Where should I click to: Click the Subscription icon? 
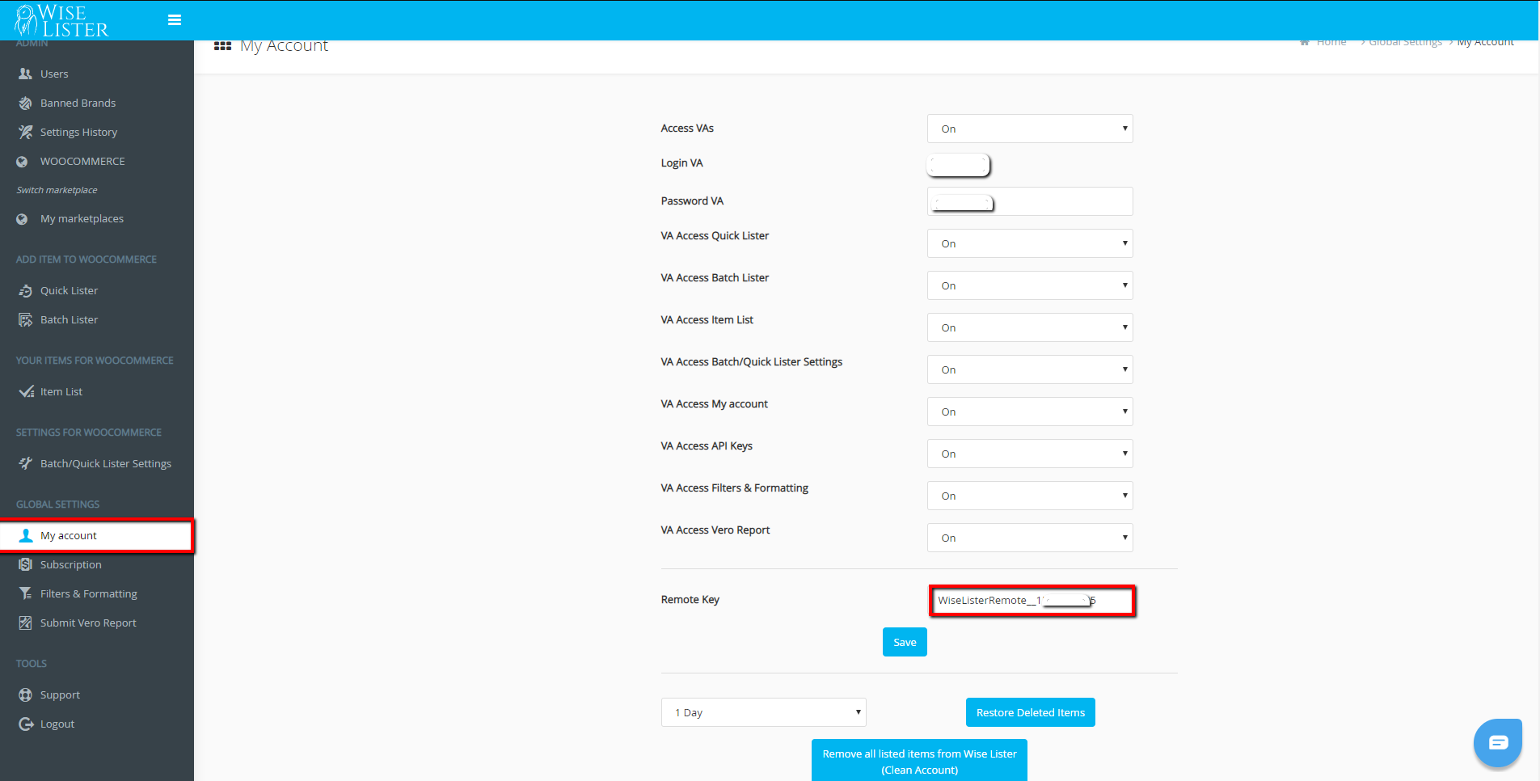coord(25,564)
